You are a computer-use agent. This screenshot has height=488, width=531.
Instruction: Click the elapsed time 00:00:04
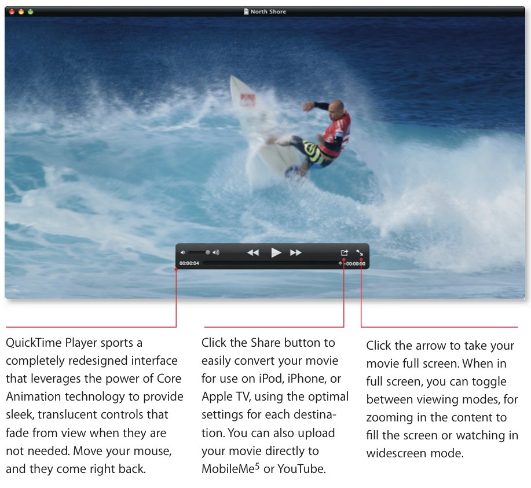tap(189, 263)
